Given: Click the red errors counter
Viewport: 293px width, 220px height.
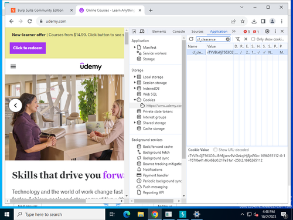Looking at the screenshot, I should [x=247, y=32].
